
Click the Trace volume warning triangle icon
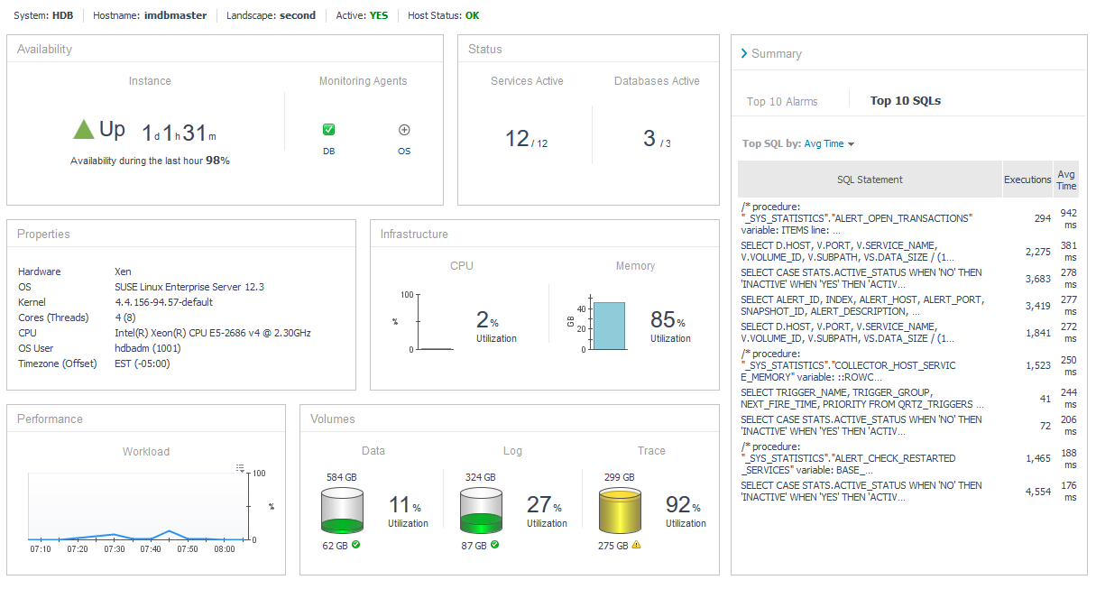point(636,545)
